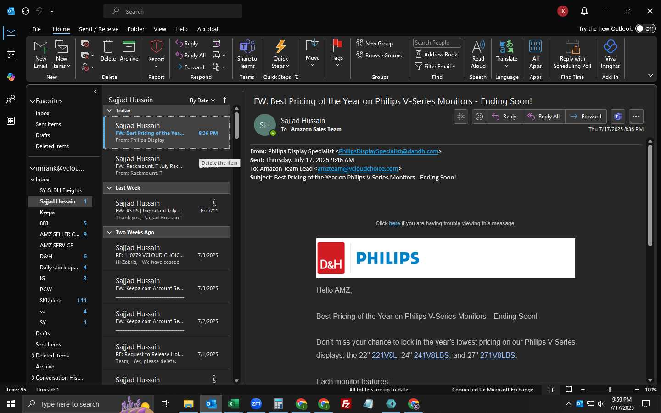Collapse the Last Week message group

click(x=109, y=188)
